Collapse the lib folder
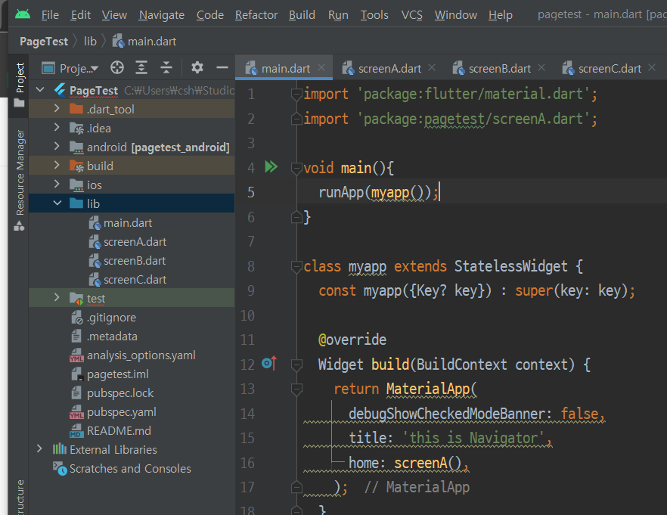This screenshot has height=515, width=667. tap(57, 203)
